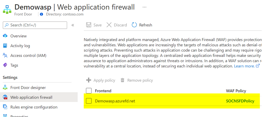Select Front Door designer menu item

coord(28,87)
